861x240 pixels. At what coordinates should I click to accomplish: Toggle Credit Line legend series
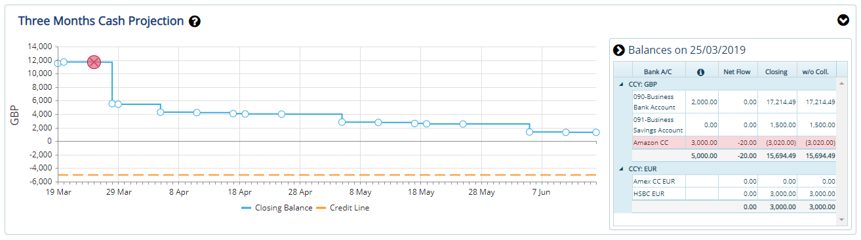[x=347, y=208]
